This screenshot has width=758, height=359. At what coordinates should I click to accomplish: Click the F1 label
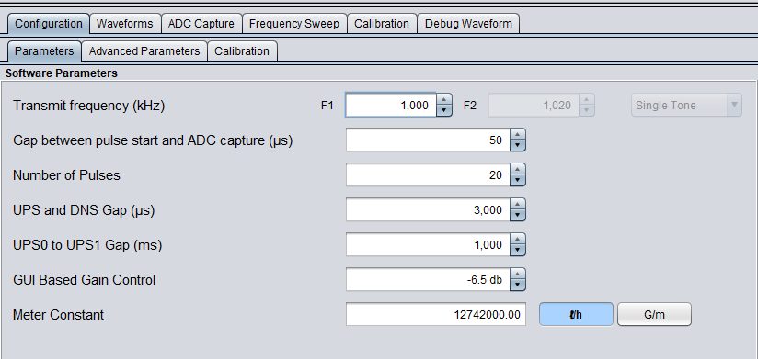[x=327, y=106]
